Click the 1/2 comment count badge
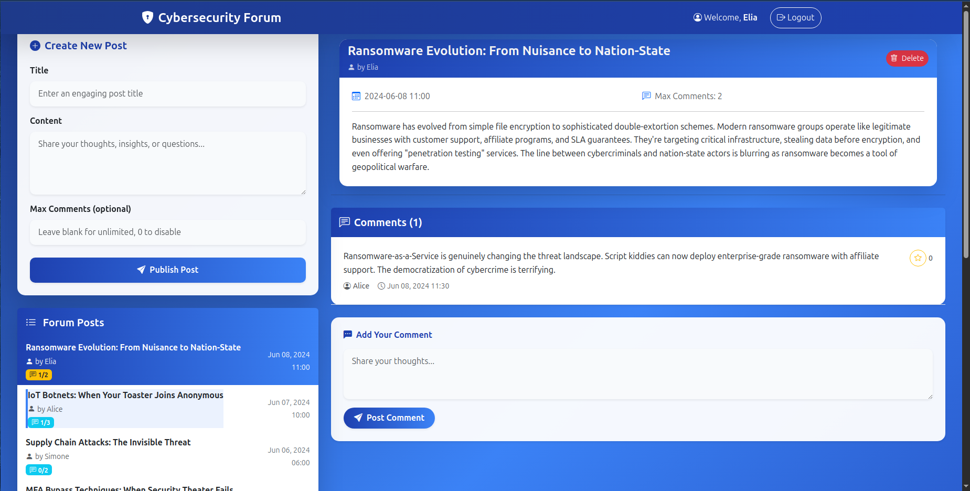 tap(39, 375)
